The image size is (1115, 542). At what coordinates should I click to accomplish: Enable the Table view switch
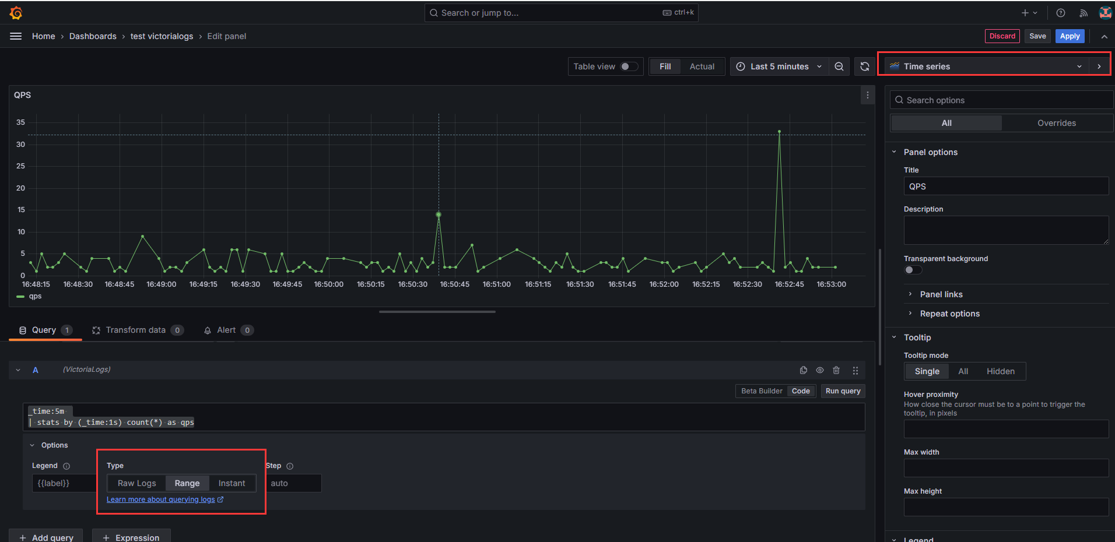pyautogui.click(x=629, y=66)
